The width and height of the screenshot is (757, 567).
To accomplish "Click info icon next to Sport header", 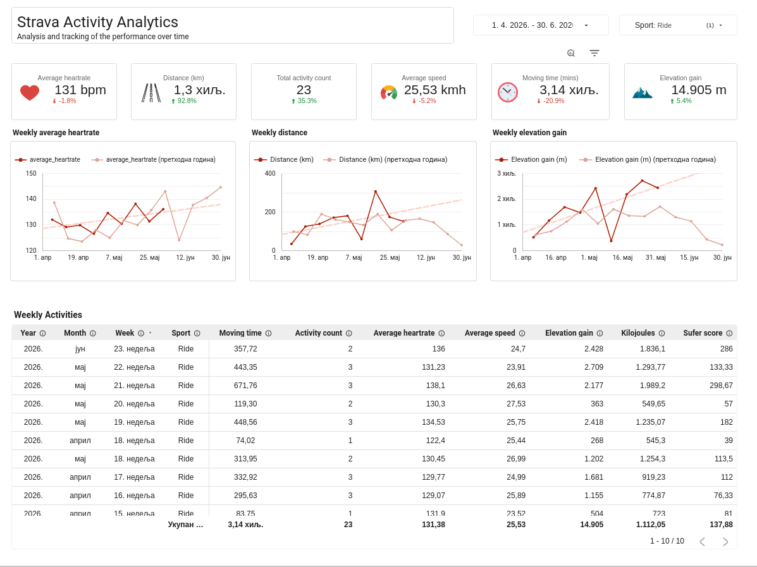I will pos(197,333).
